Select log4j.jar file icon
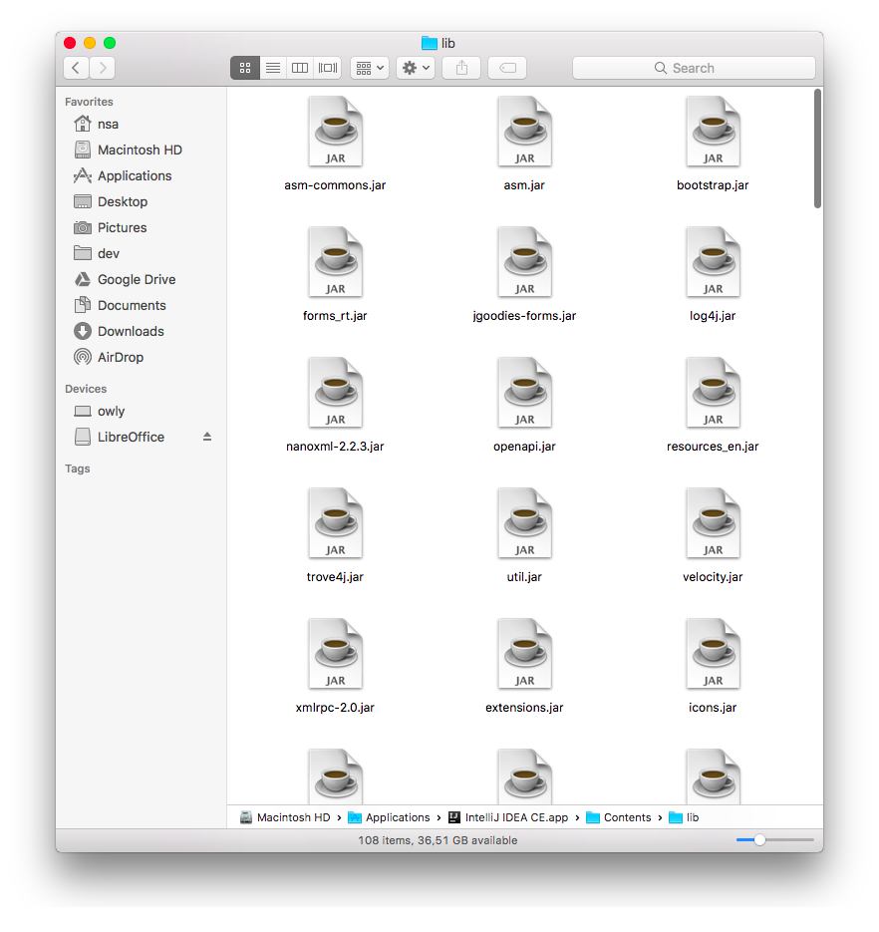879x932 pixels. tap(714, 262)
